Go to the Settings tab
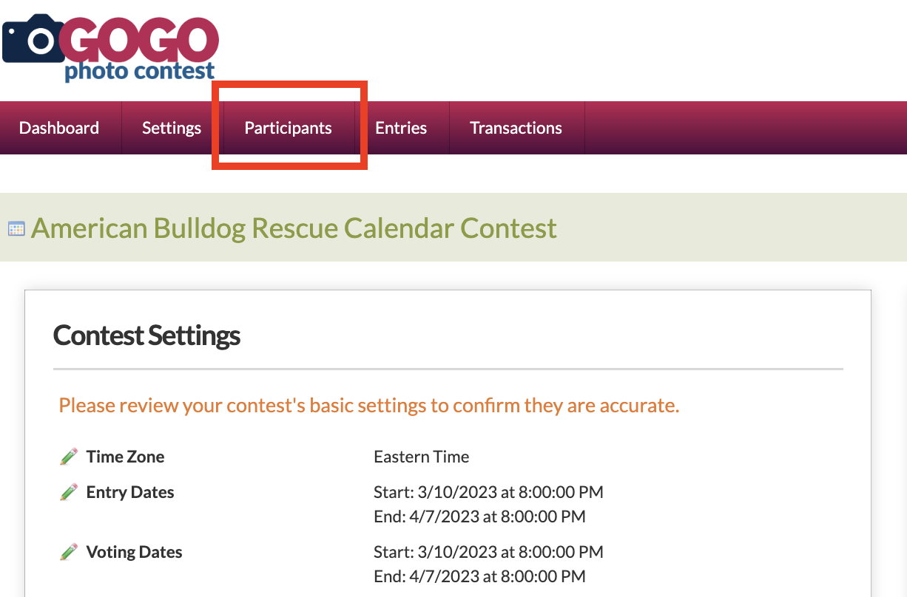 (x=172, y=128)
